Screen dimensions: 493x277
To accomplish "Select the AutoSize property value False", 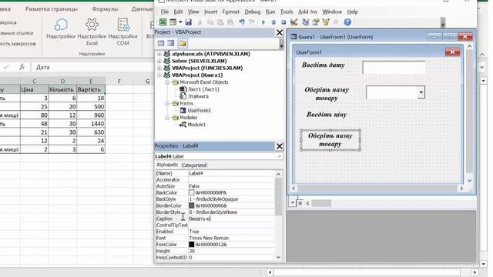I will coord(231,186).
